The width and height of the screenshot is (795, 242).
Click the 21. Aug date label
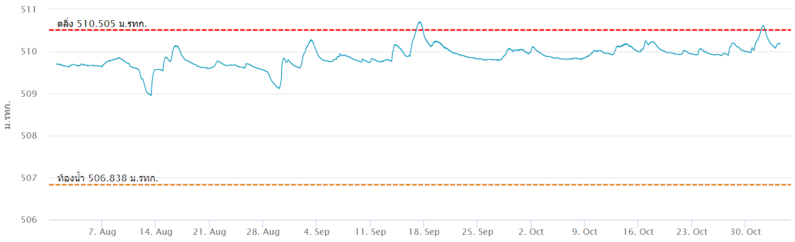pyautogui.click(x=209, y=232)
